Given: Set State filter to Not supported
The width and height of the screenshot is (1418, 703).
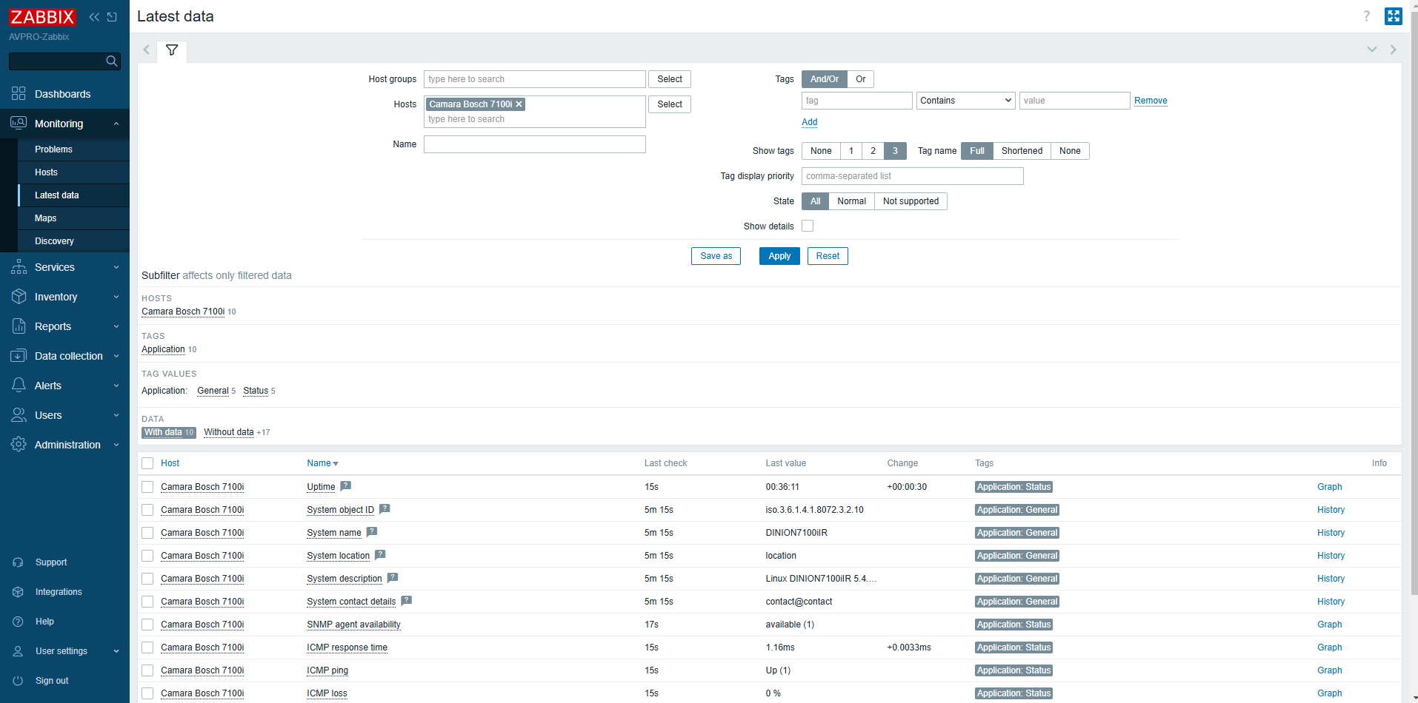Looking at the screenshot, I should pyautogui.click(x=911, y=201).
